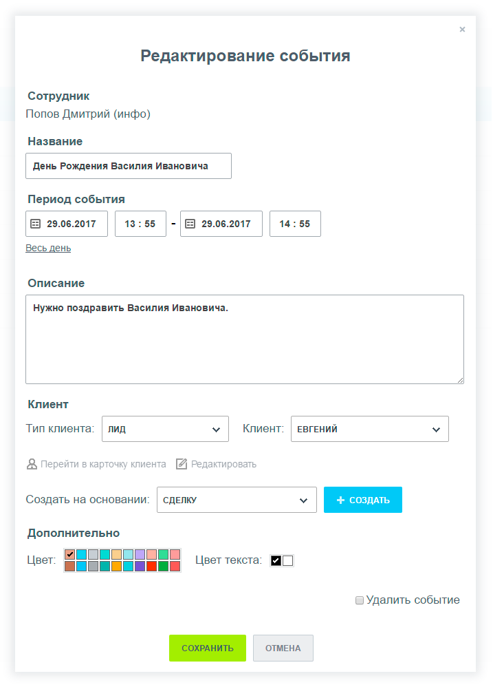This screenshot has width=493, height=687.
Task: Open the Клиент dropdown showing Евгений
Action: coord(369,429)
